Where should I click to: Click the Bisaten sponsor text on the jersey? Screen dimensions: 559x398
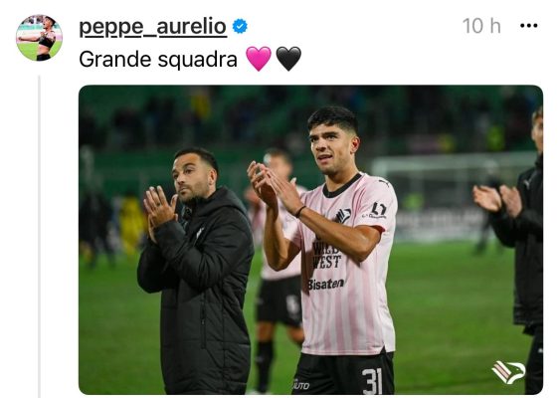(326, 285)
